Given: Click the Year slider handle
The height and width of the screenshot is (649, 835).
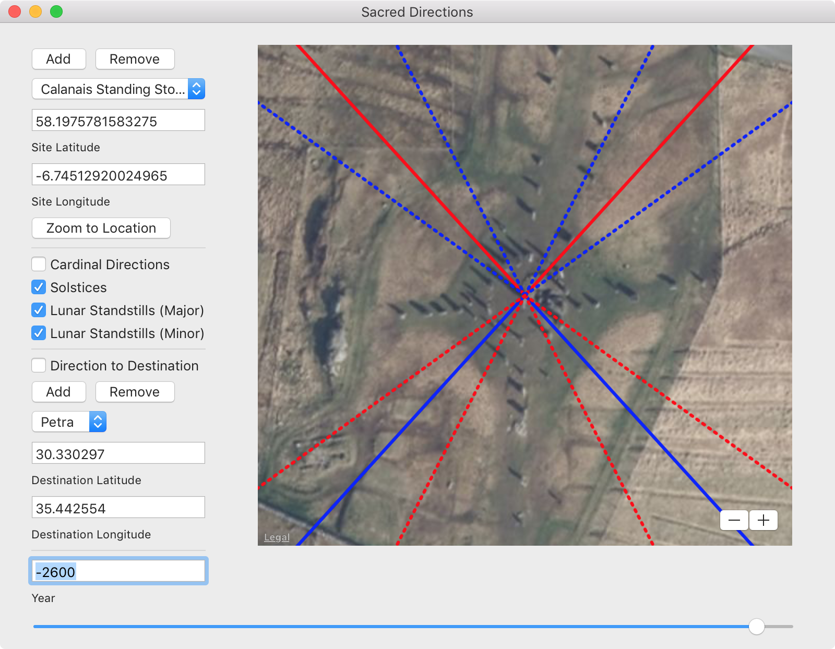Looking at the screenshot, I should (756, 627).
